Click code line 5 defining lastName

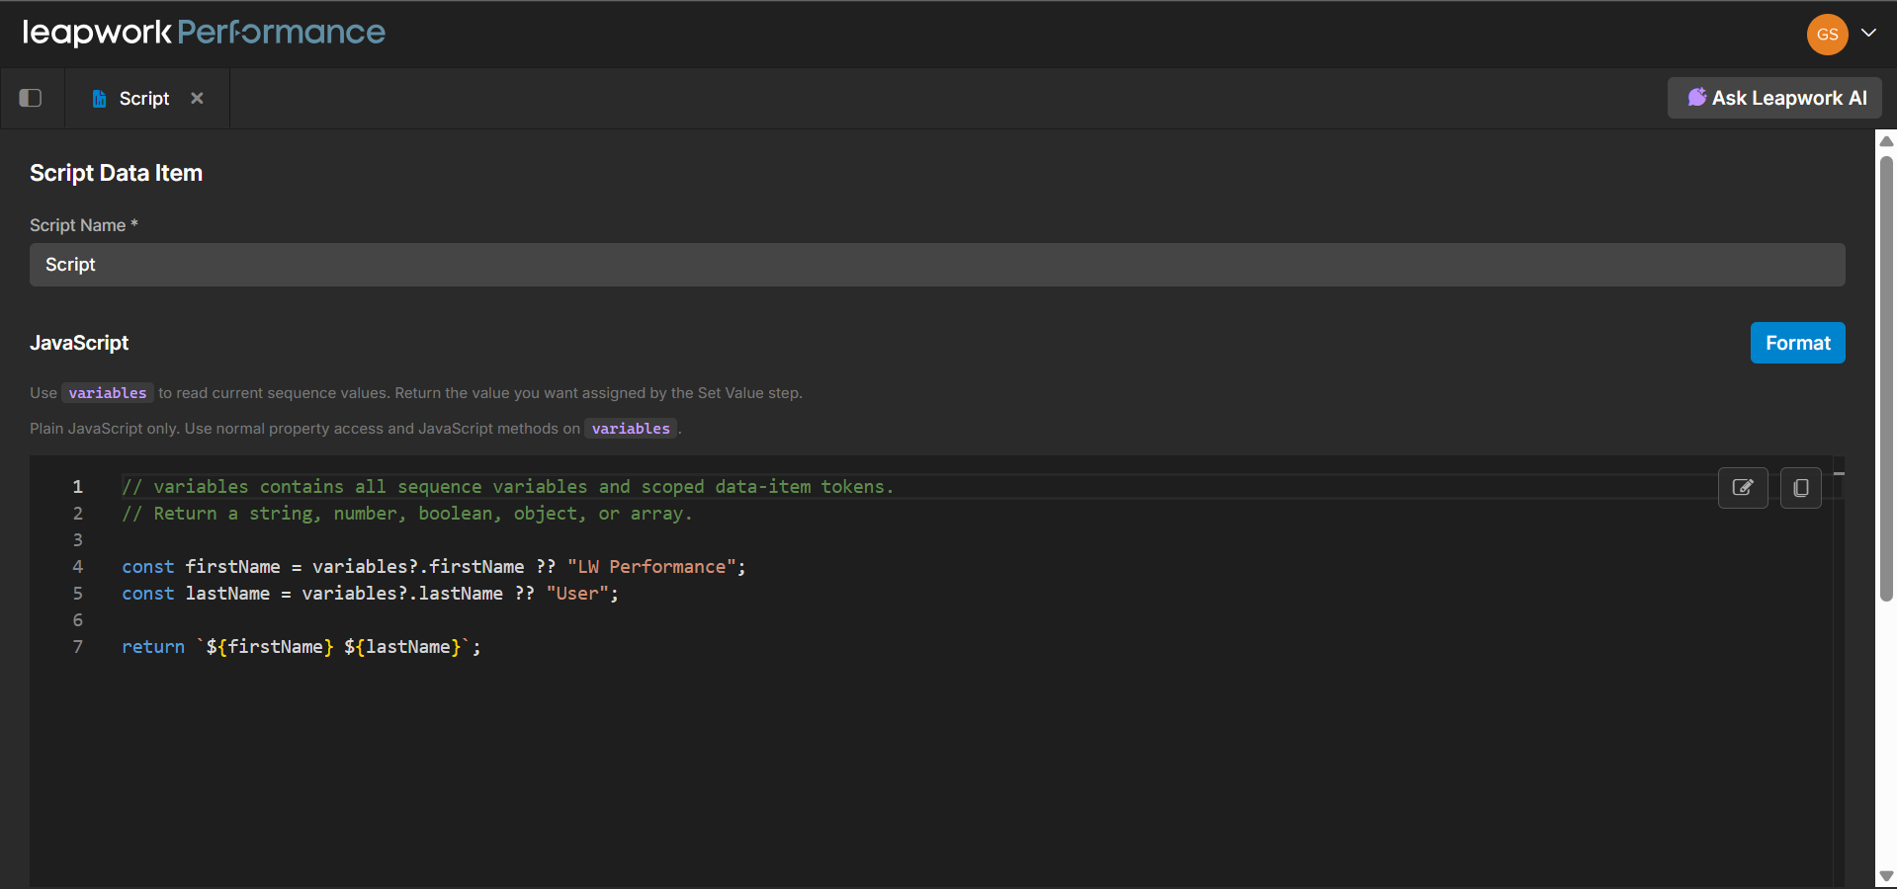(x=370, y=594)
